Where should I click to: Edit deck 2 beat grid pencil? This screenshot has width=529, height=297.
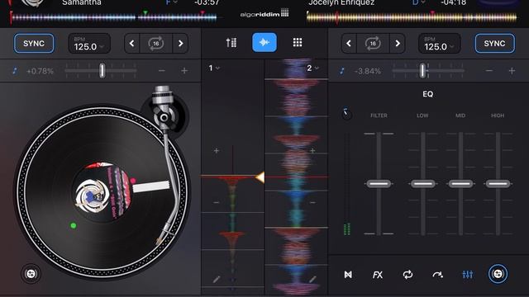pyautogui.click(x=312, y=279)
